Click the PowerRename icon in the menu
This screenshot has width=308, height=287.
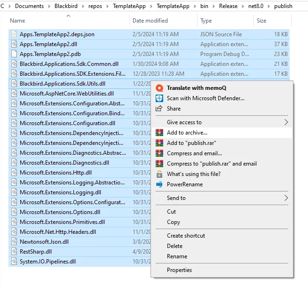(x=159, y=184)
